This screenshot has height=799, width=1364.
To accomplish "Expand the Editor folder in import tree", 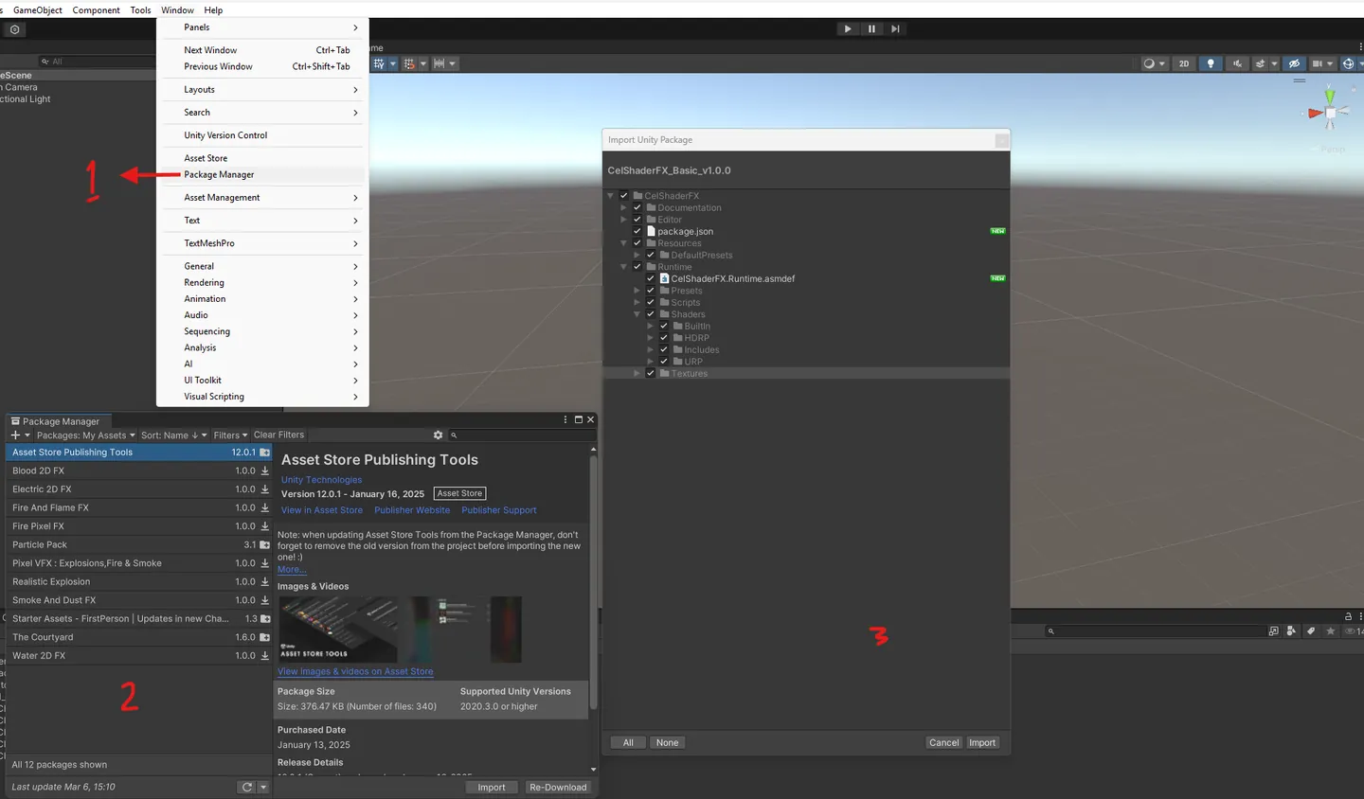I will tap(623, 220).
